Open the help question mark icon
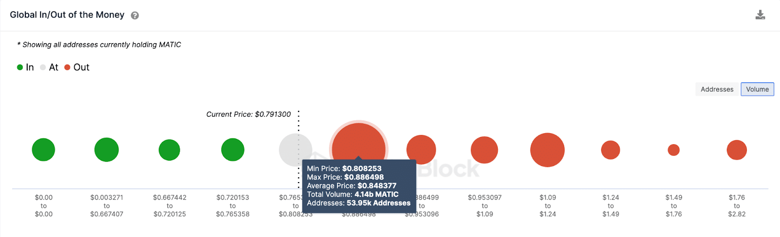 click(135, 16)
